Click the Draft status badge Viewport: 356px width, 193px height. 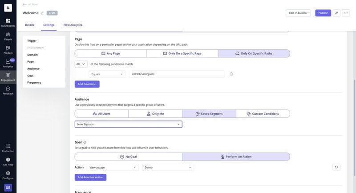52,13
